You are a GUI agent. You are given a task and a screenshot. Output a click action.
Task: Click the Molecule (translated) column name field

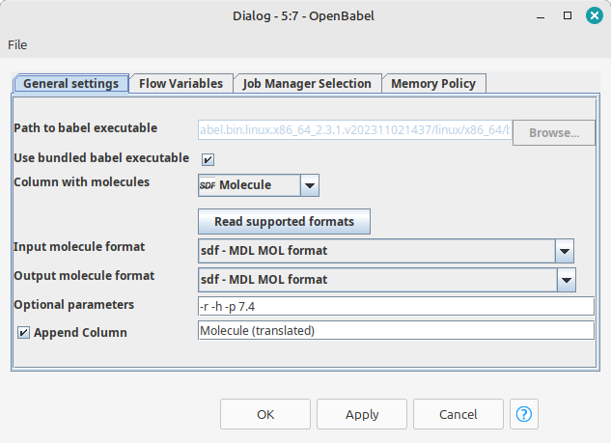click(396, 330)
